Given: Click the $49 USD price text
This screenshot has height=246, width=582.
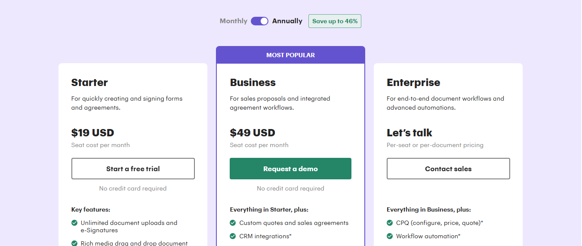Looking at the screenshot, I should coord(253,132).
